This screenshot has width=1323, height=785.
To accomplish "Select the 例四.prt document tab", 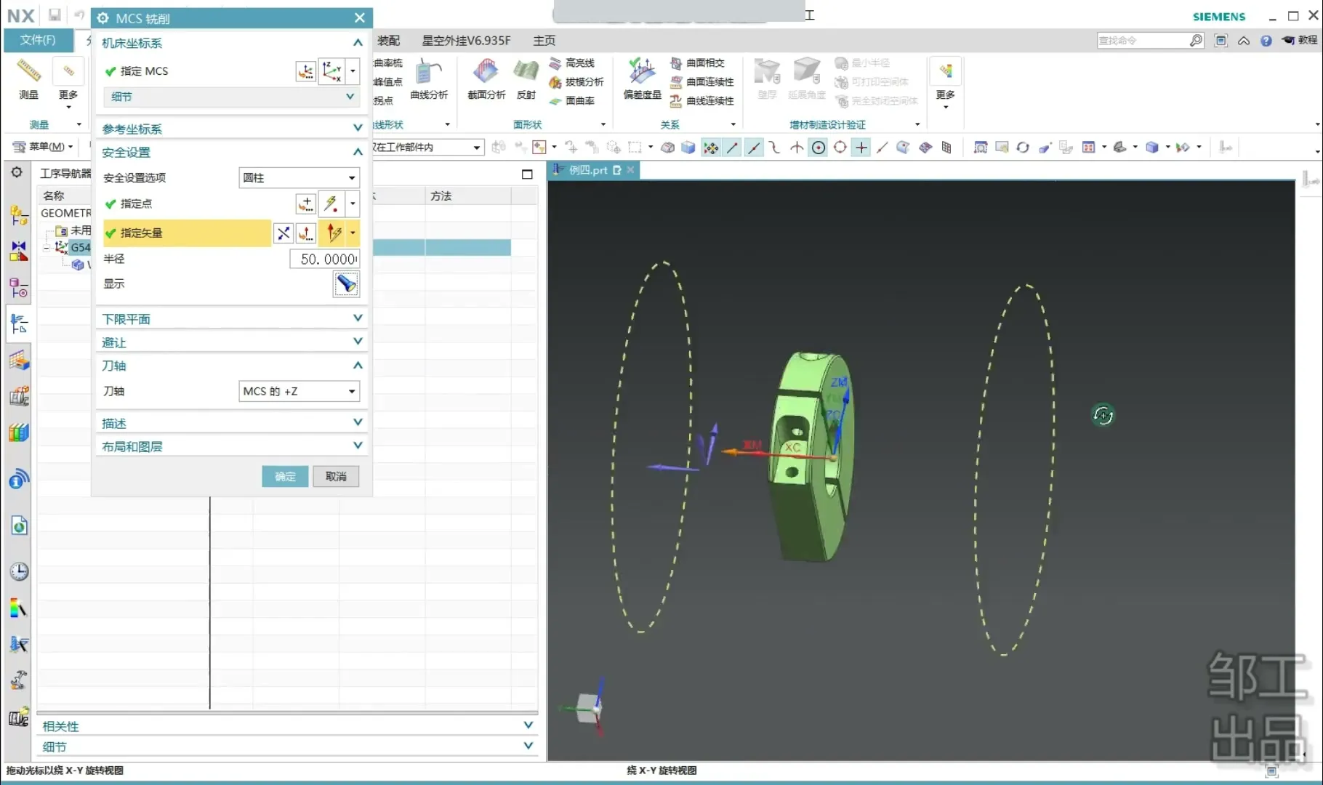I will click(587, 170).
